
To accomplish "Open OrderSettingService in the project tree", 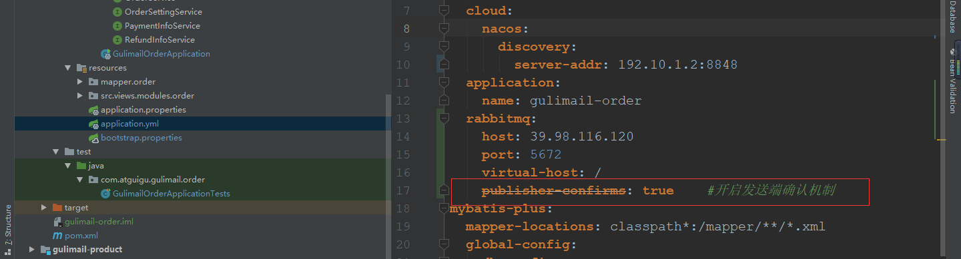I will [163, 12].
